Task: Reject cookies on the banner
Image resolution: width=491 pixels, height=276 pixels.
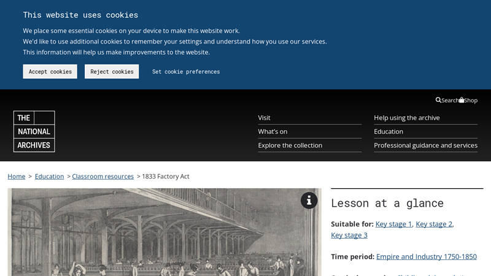Action: pyautogui.click(x=112, y=72)
